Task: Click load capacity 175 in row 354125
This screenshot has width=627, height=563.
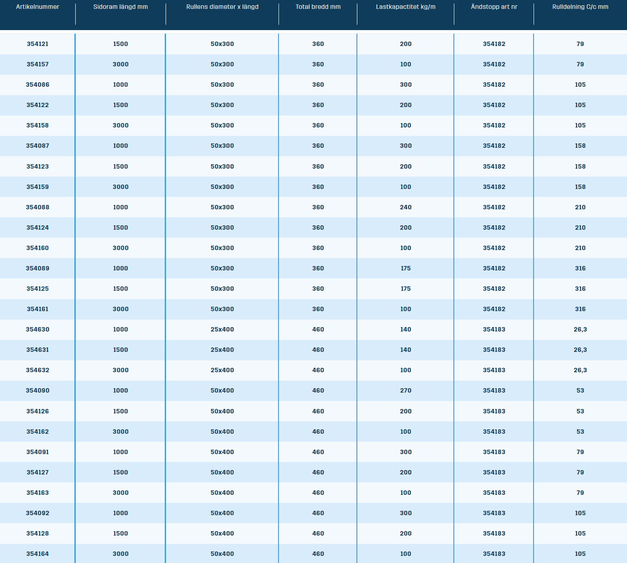Action: 406,289
